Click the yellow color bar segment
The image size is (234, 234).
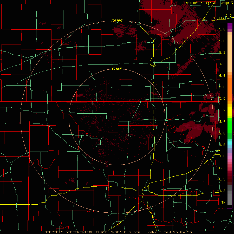tap(230, 111)
